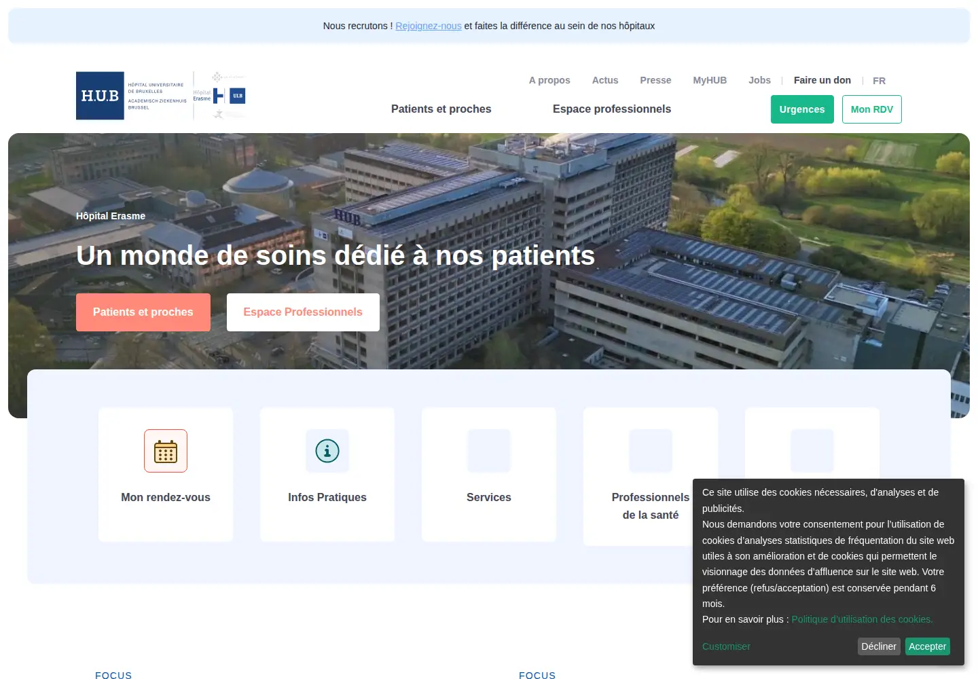Viewport: 978px width, 679px height.
Task: Click the Infos Pratiques label
Action: [327, 497]
